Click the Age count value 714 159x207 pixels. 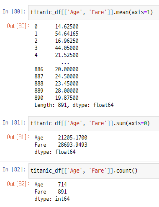[62, 184]
